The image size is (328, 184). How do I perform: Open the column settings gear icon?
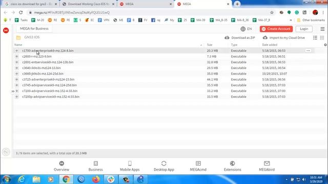pyautogui.click(x=325, y=45)
